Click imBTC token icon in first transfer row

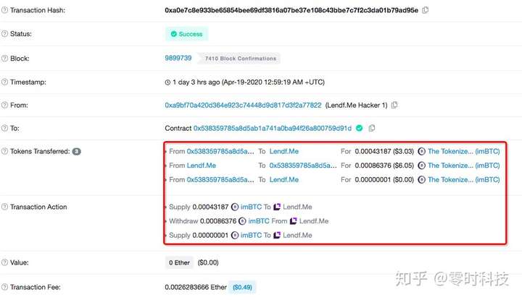tap(421, 151)
